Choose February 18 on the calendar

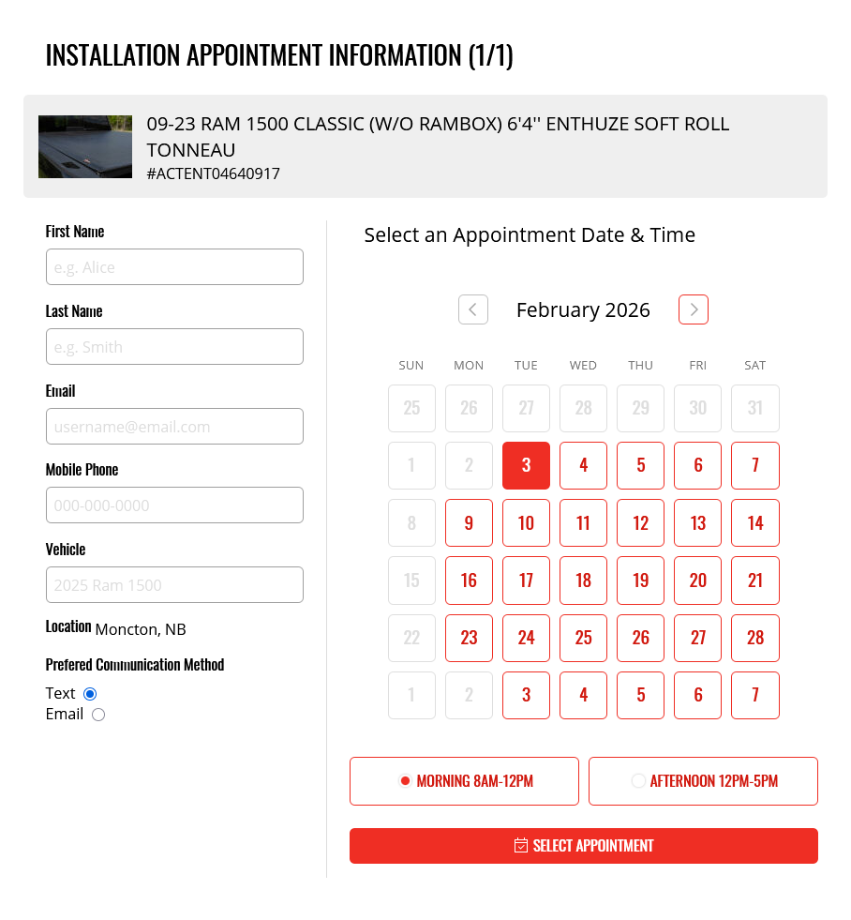(583, 581)
